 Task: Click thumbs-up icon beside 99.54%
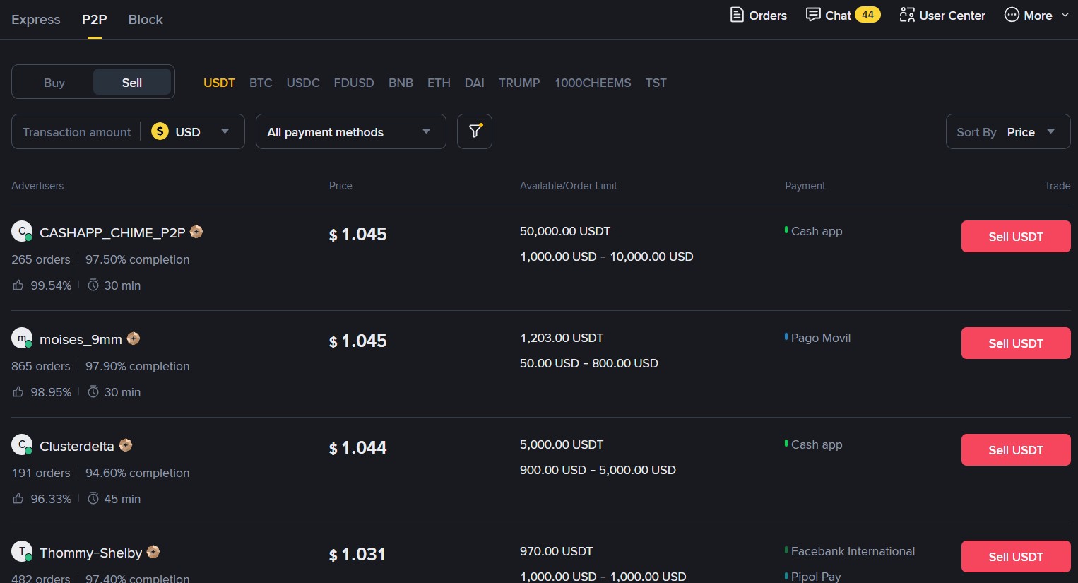(x=18, y=285)
